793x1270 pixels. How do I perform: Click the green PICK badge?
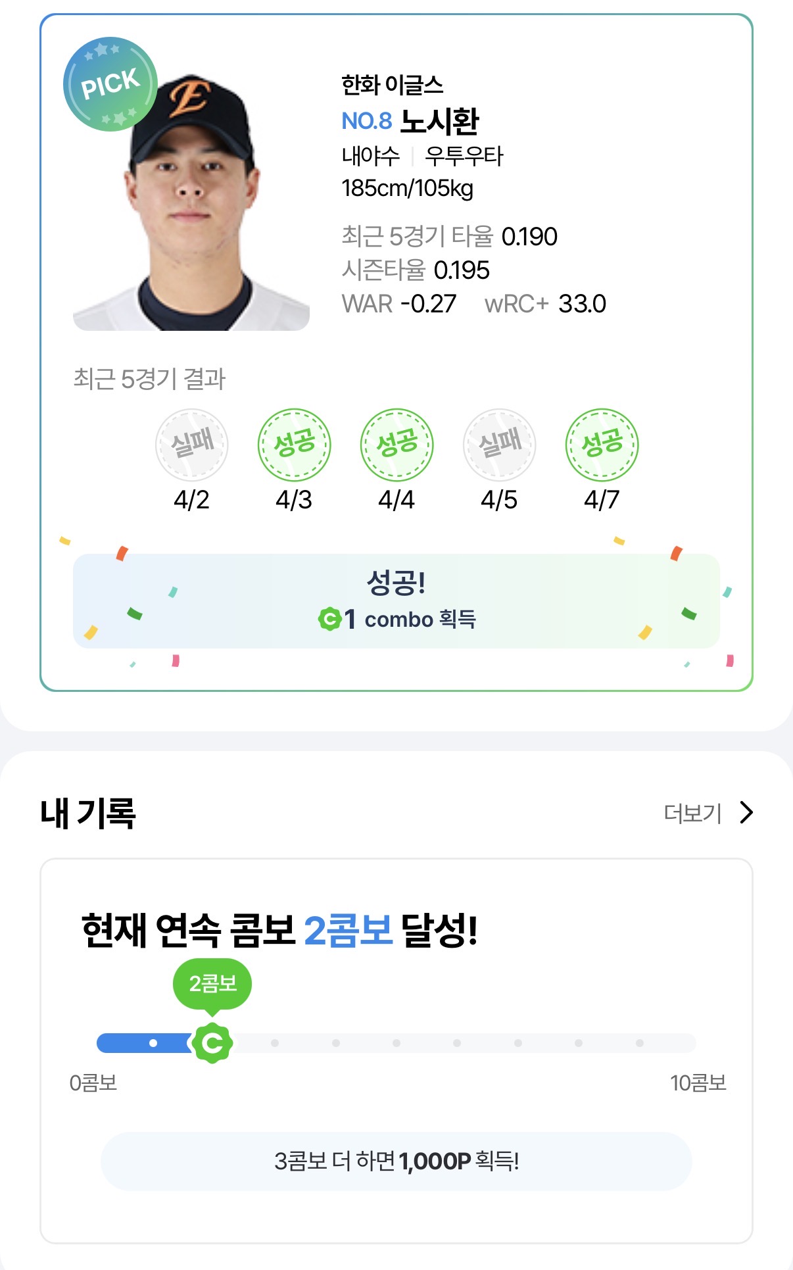tap(110, 84)
